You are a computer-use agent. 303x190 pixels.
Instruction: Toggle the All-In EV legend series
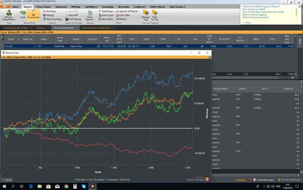click(x=125, y=180)
